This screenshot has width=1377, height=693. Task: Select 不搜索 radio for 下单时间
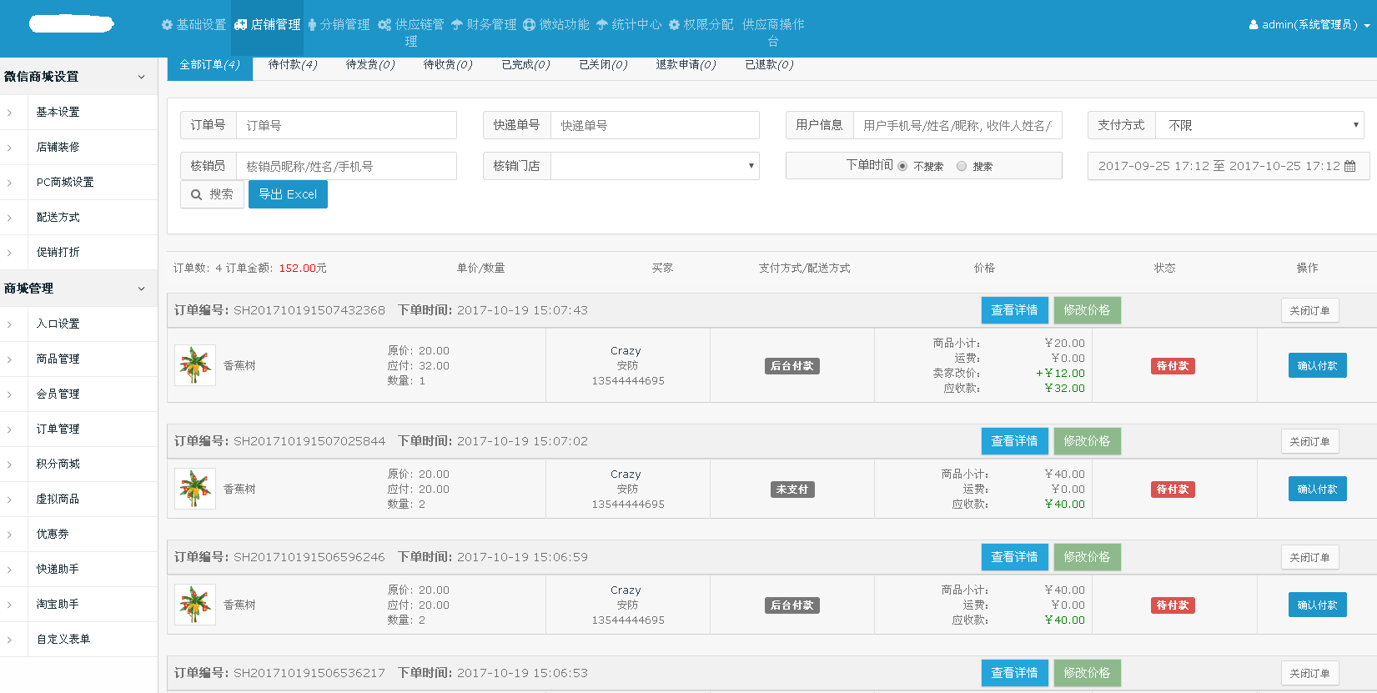pos(902,166)
